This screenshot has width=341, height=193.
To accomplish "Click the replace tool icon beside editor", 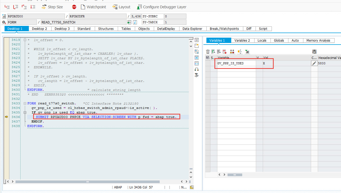I will [197, 52].
